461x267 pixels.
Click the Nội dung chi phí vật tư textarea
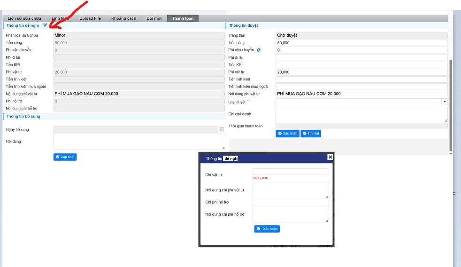tap(291, 190)
